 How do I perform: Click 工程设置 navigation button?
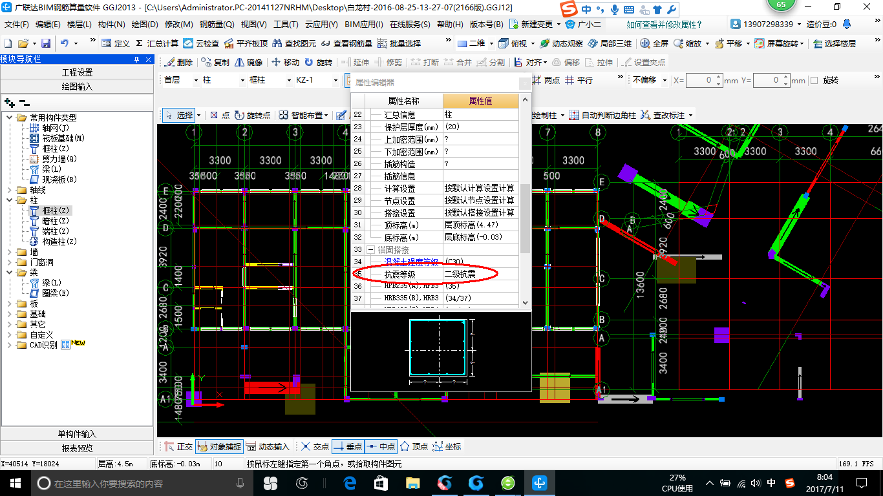click(77, 72)
